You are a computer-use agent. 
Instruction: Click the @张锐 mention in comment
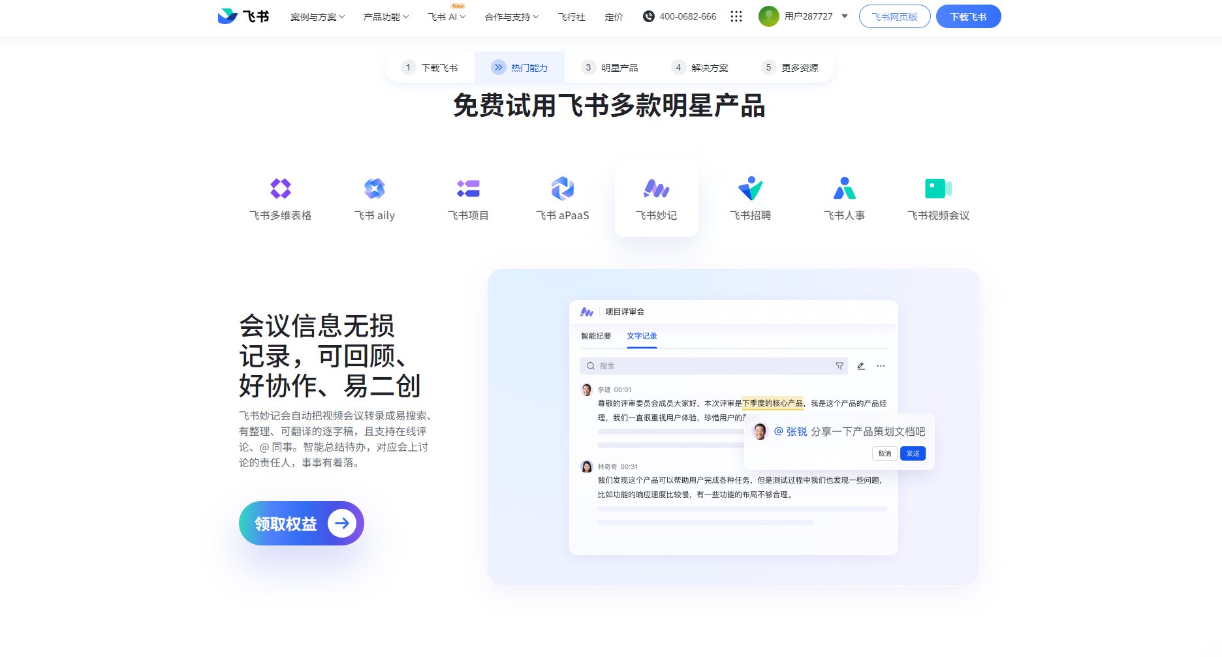click(791, 431)
